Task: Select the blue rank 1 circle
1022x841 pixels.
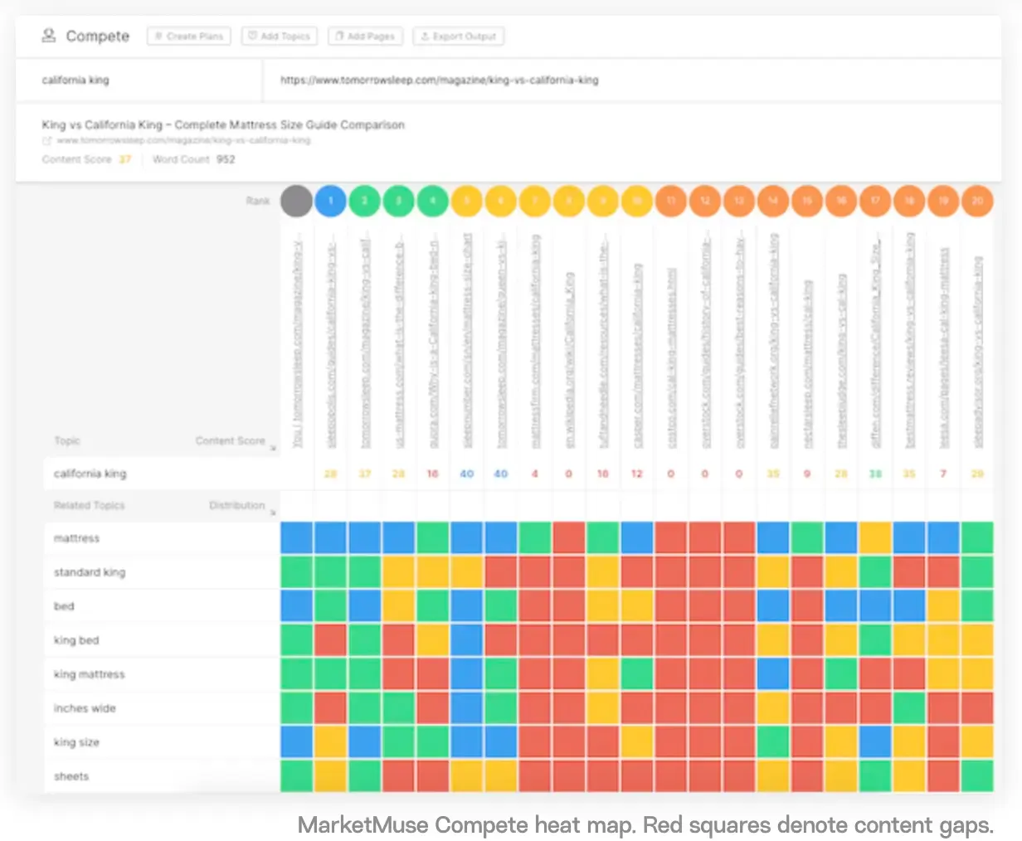Action: pyautogui.click(x=330, y=201)
